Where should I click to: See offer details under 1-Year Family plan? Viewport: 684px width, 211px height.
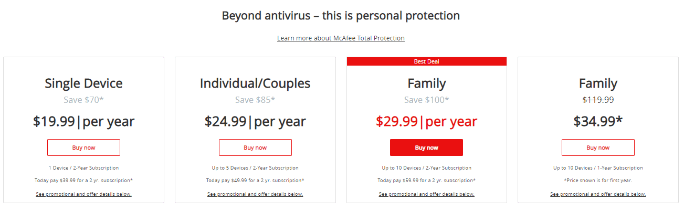[598, 194]
